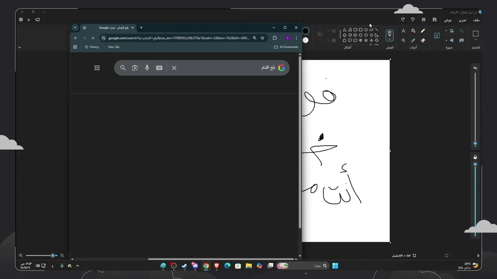This screenshot has width=497, height=279.
Task: Open the New Tab bookmark
Action: point(114,47)
